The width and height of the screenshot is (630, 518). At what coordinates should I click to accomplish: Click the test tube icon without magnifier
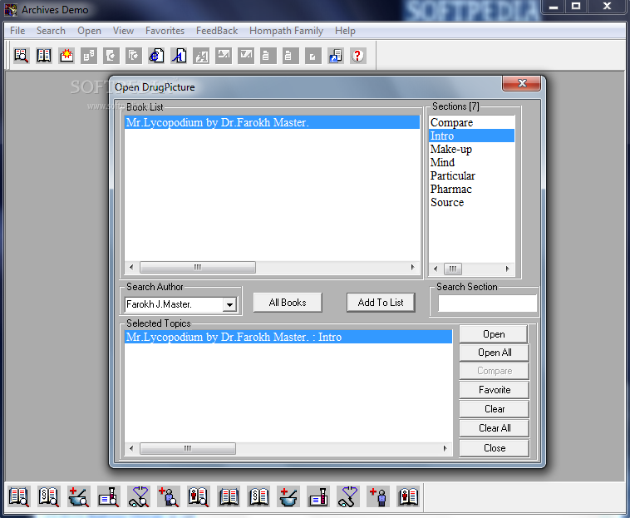pos(318,496)
